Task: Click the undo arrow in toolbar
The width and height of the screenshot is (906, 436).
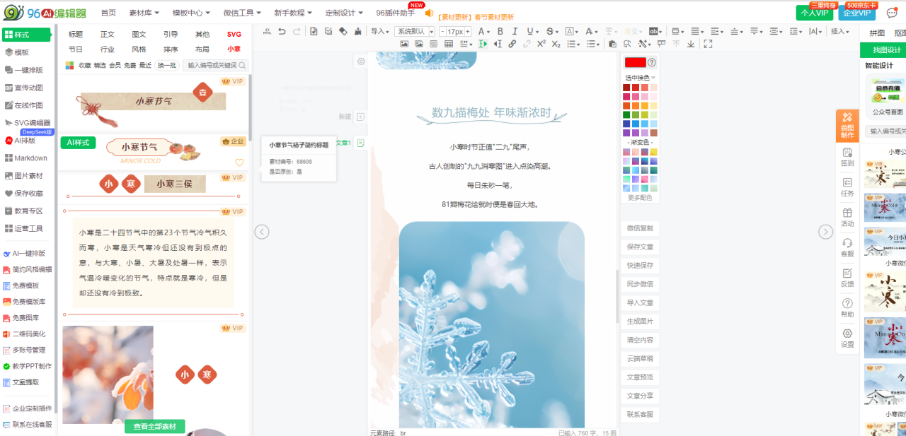Action: point(282,31)
